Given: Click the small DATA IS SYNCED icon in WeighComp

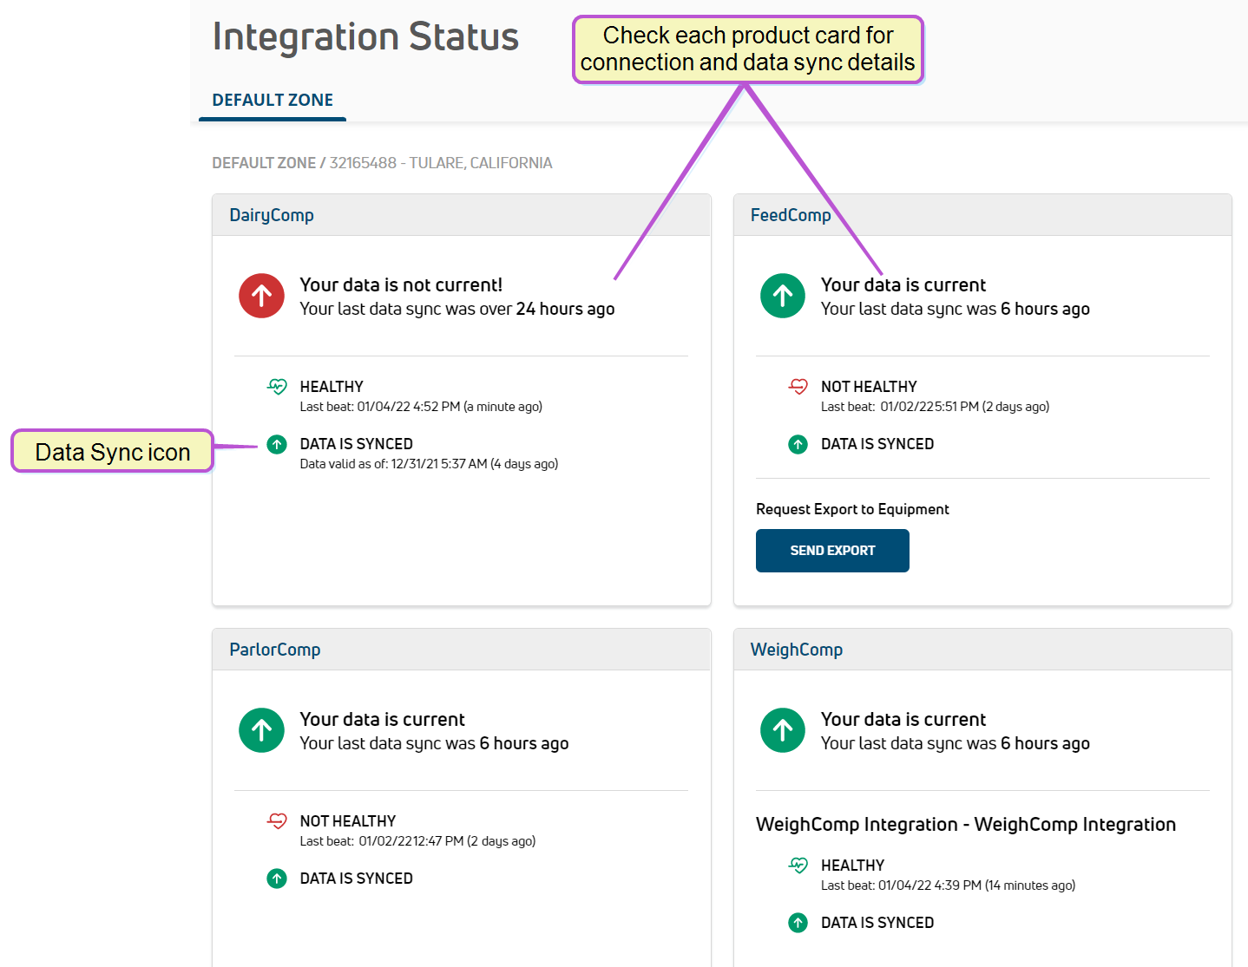Looking at the screenshot, I should [798, 923].
